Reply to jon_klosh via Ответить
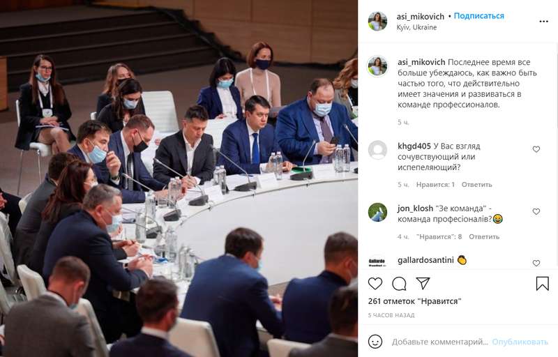Image resolution: width=558 pixels, height=357 pixels. point(484,237)
